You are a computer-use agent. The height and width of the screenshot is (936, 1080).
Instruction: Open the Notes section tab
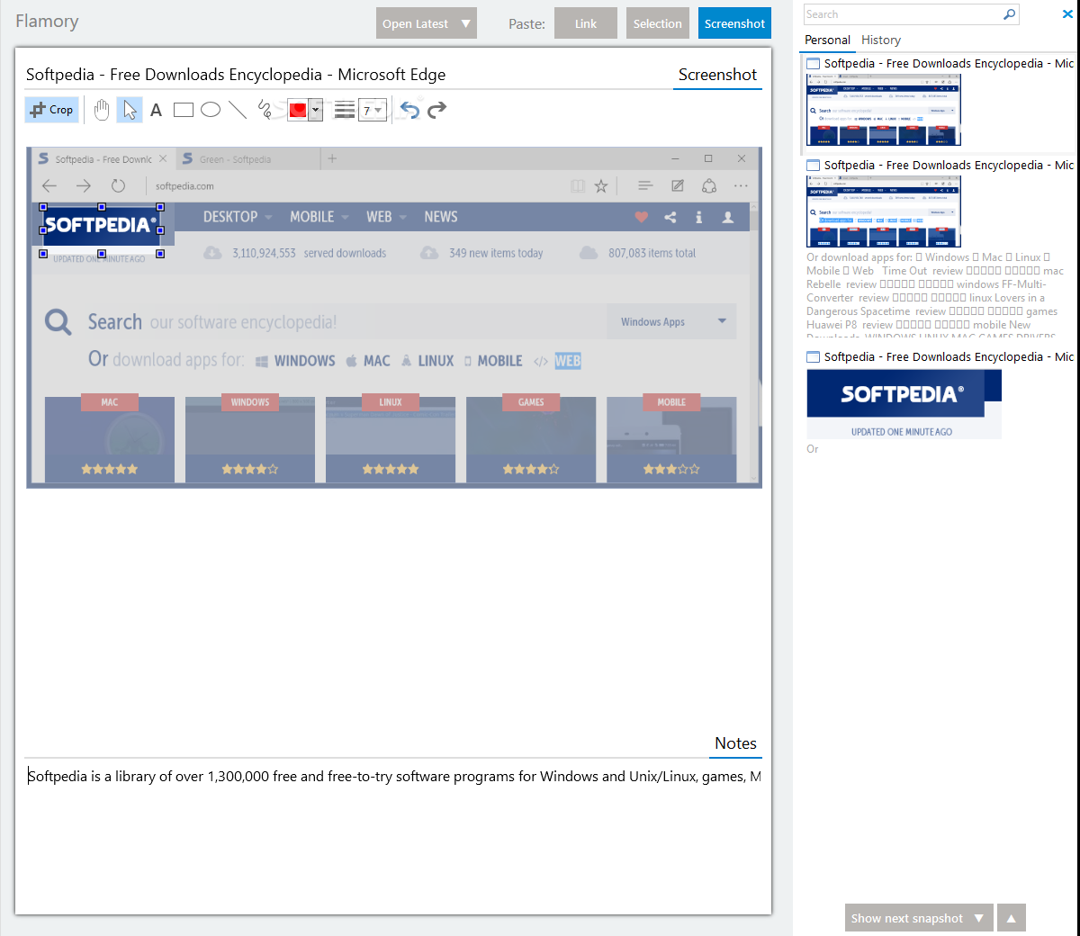[x=735, y=743]
